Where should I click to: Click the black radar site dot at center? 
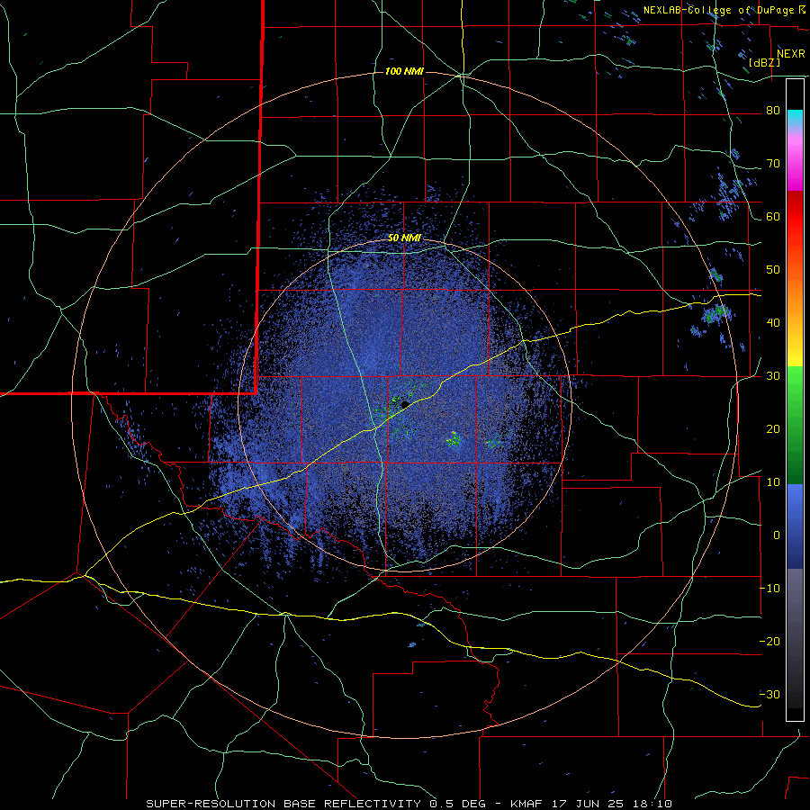[x=405, y=404]
